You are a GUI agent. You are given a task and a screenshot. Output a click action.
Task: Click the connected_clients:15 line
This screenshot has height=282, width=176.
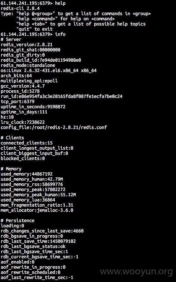(27, 143)
